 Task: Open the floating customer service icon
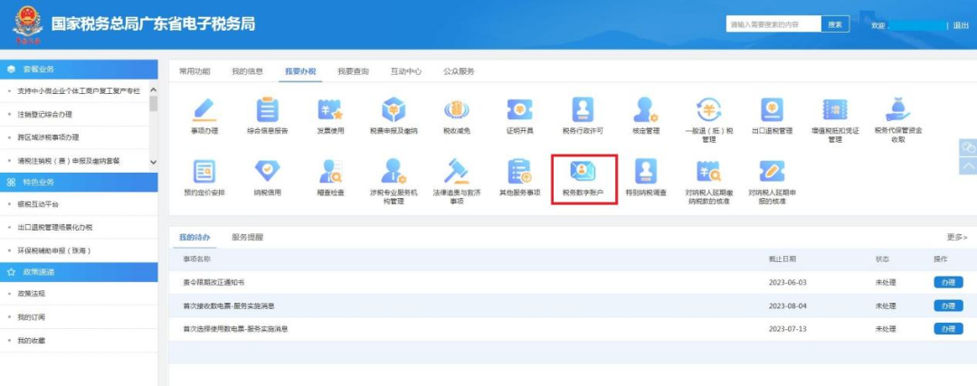[x=968, y=147]
